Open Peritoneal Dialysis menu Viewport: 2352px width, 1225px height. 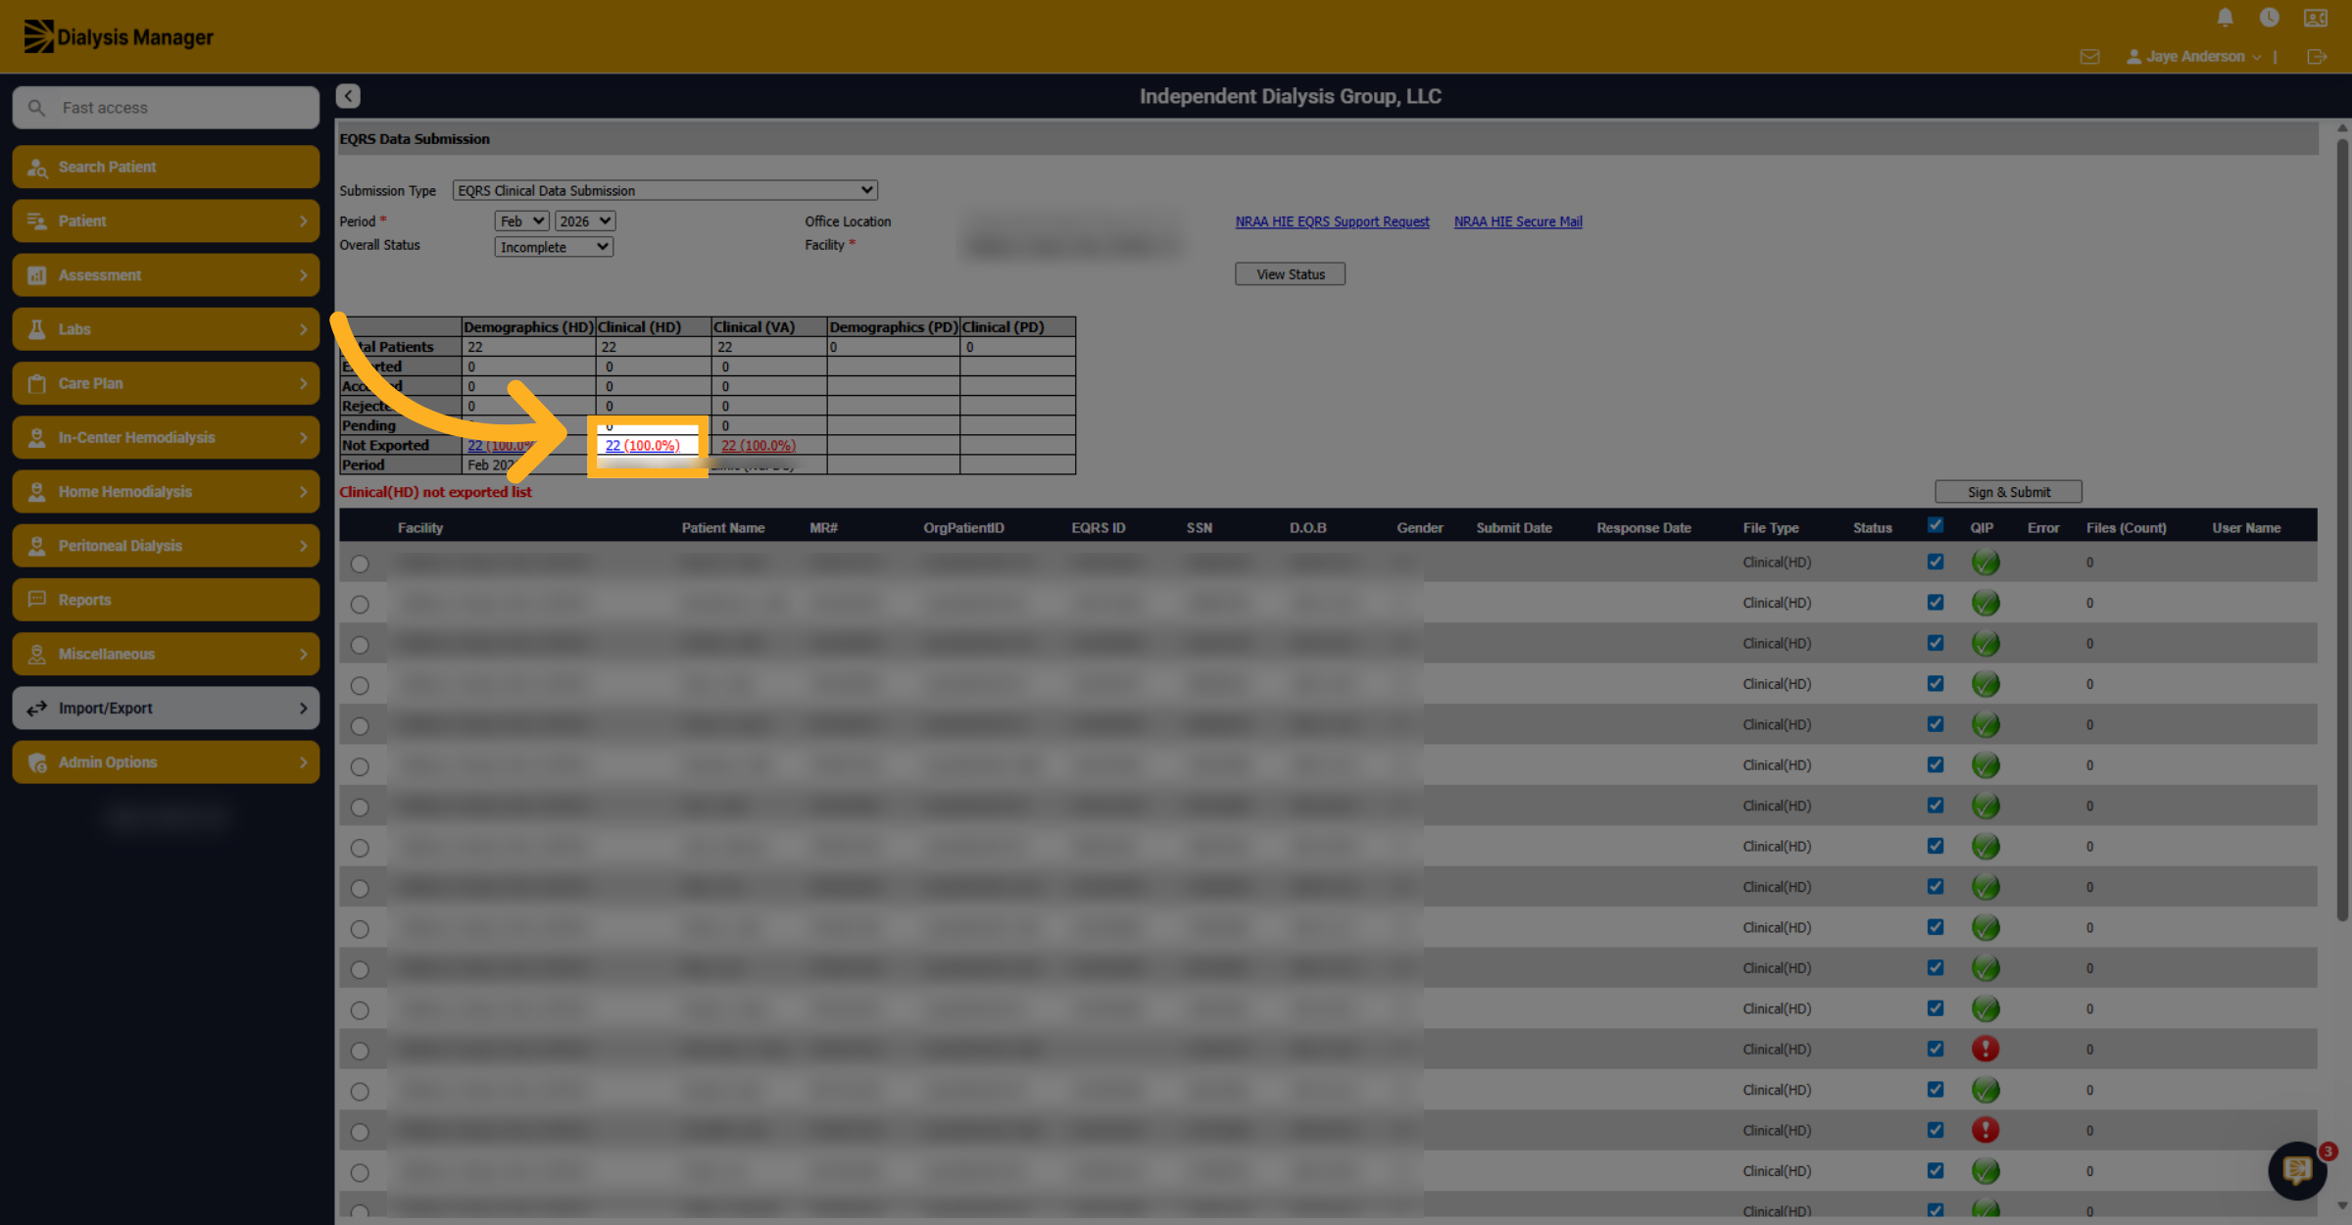click(x=166, y=546)
